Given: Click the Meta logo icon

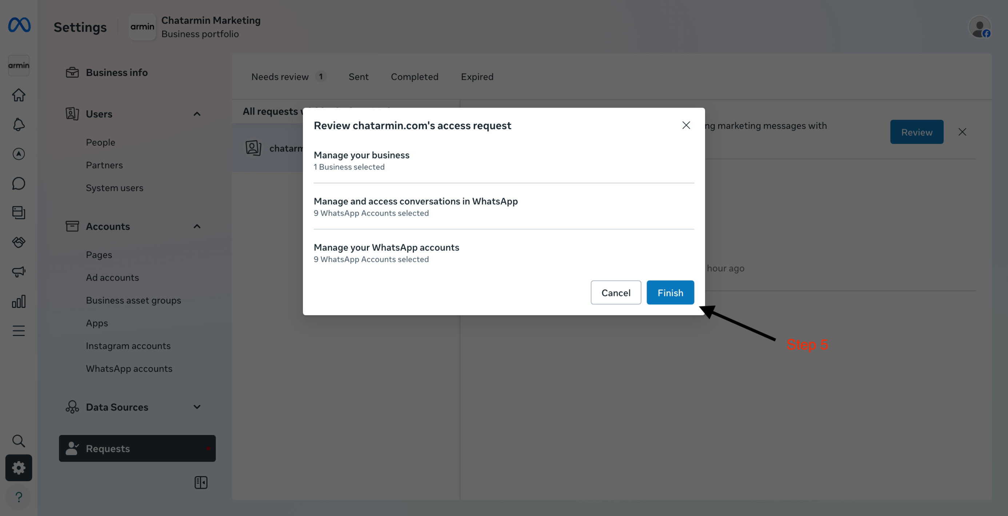Looking at the screenshot, I should point(19,25).
